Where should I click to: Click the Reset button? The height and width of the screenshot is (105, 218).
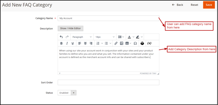(194, 5)
